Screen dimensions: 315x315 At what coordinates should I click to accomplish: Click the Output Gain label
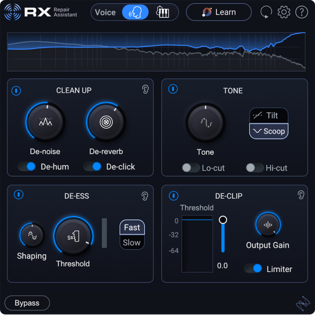(x=268, y=245)
